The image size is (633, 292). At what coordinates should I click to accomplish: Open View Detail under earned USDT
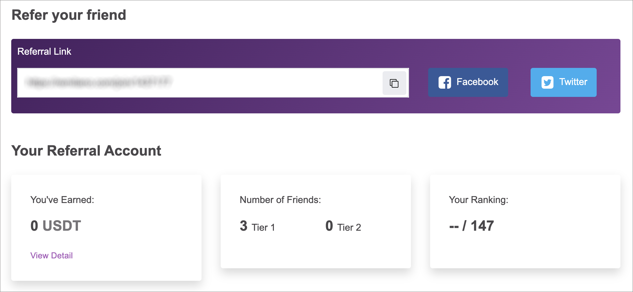click(x=51, y=255)
